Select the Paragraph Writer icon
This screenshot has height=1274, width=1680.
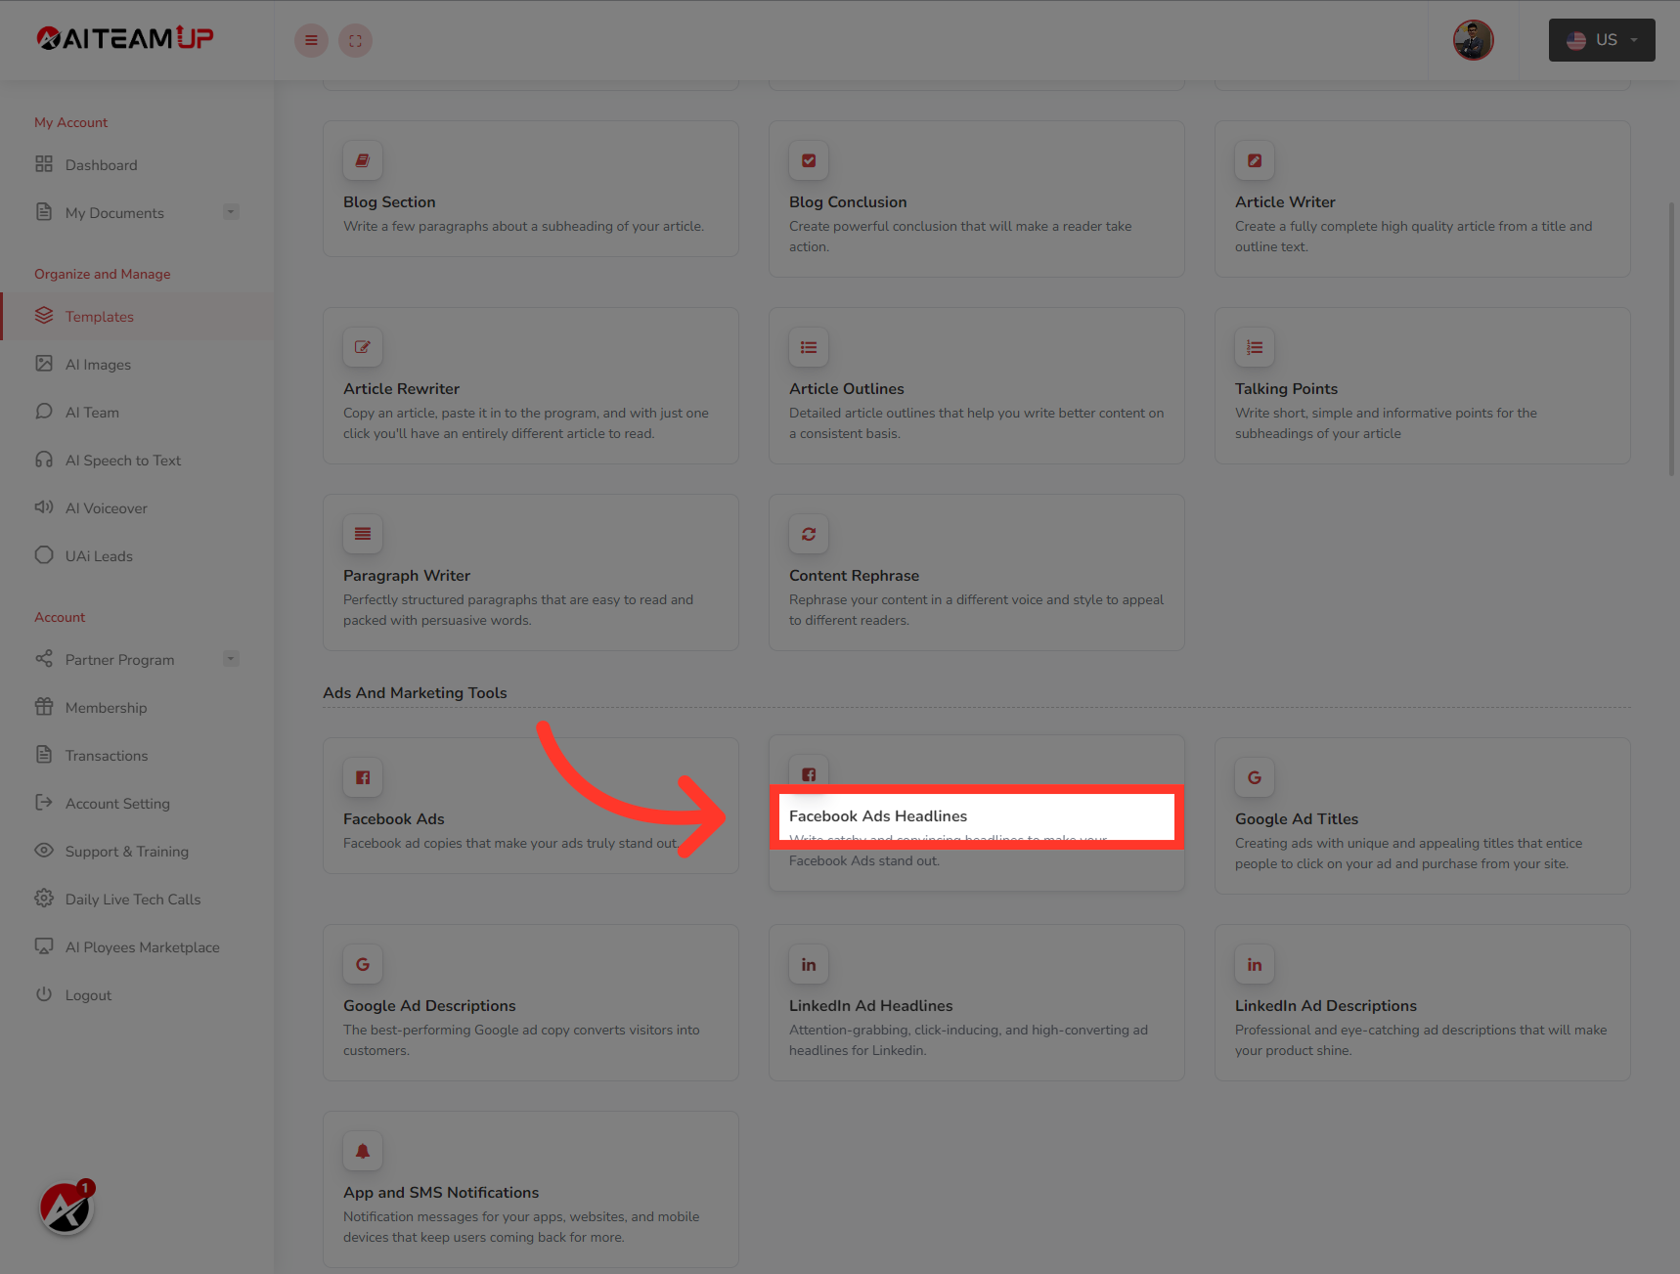(x=362, y=534)
